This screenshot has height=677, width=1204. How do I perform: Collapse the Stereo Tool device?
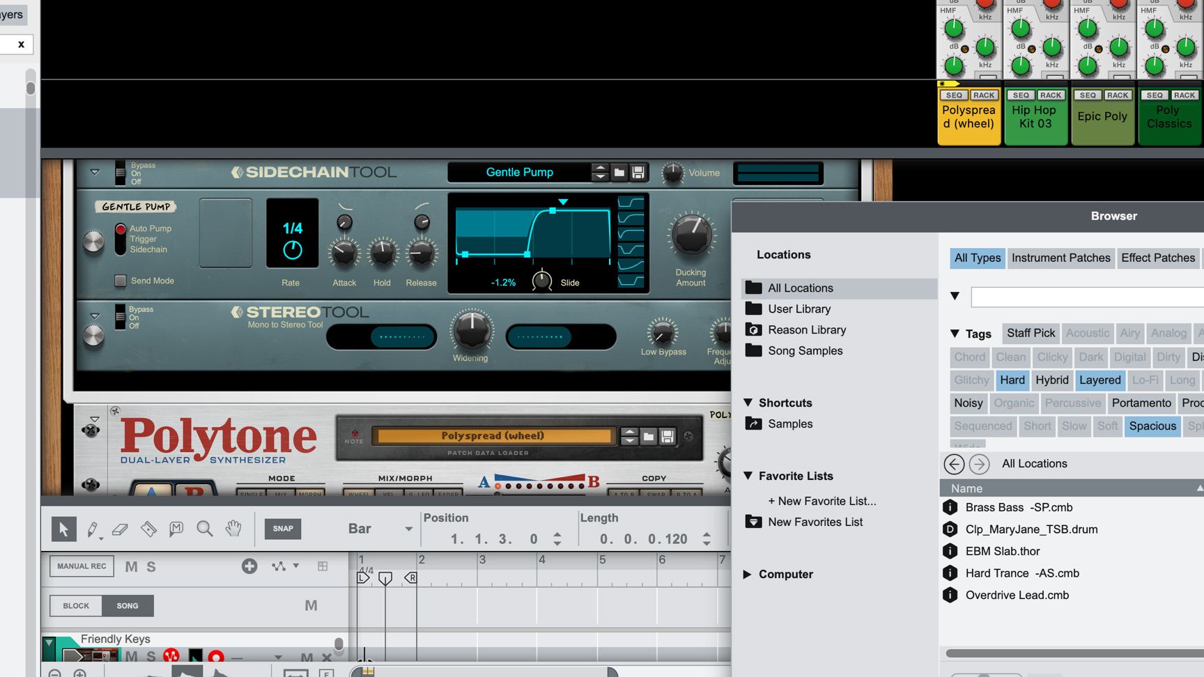pos(95,316)
